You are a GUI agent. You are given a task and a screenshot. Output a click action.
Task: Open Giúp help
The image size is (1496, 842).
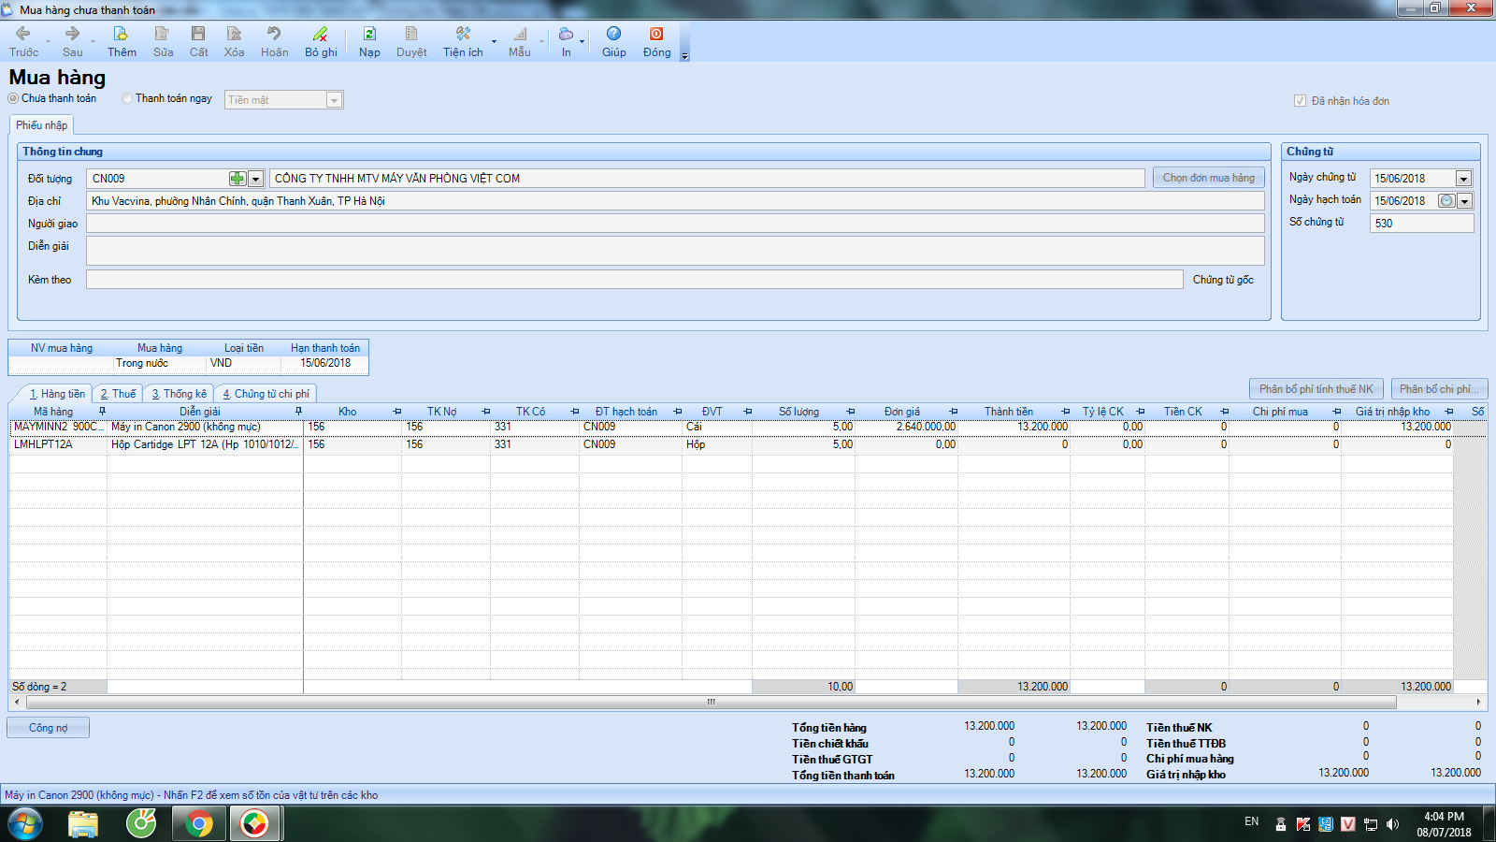coord(613,42)
